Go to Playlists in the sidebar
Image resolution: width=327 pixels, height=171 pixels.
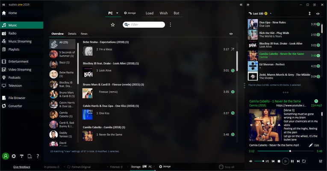[x=14, y=50]
